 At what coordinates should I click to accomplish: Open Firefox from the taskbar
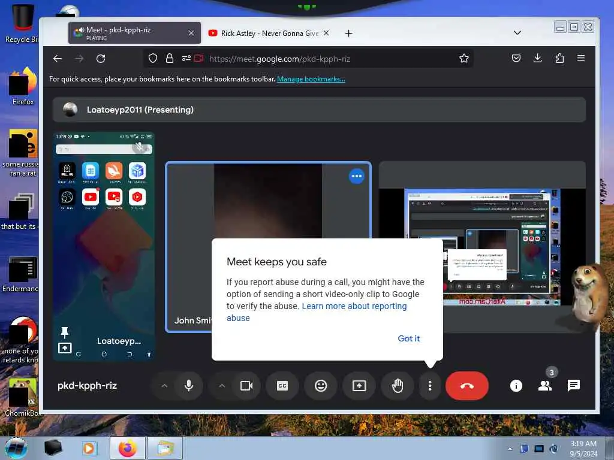click(128, 448)
